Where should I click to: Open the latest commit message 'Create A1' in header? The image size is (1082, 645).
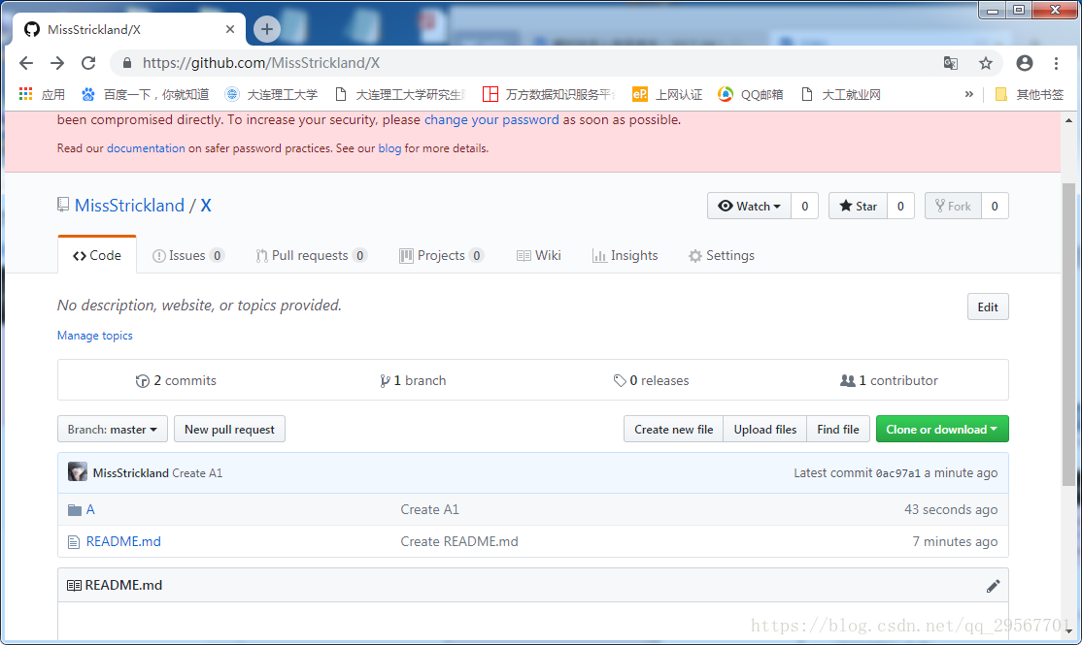click(x=197, y=473)
